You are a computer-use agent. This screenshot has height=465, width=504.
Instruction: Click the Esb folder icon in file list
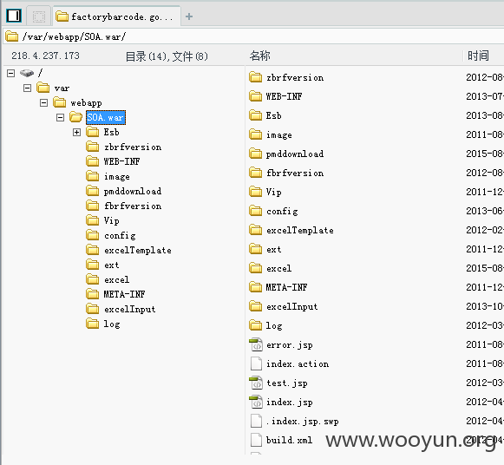[256, 115]
